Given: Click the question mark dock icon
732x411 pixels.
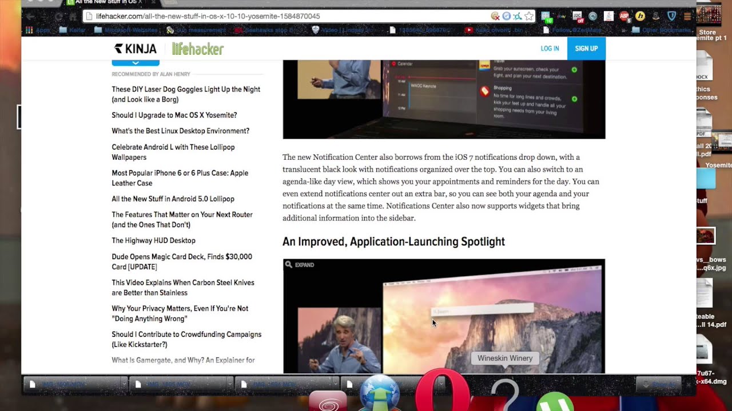Looking at the screenshot, I should click(x=505, y=394).
